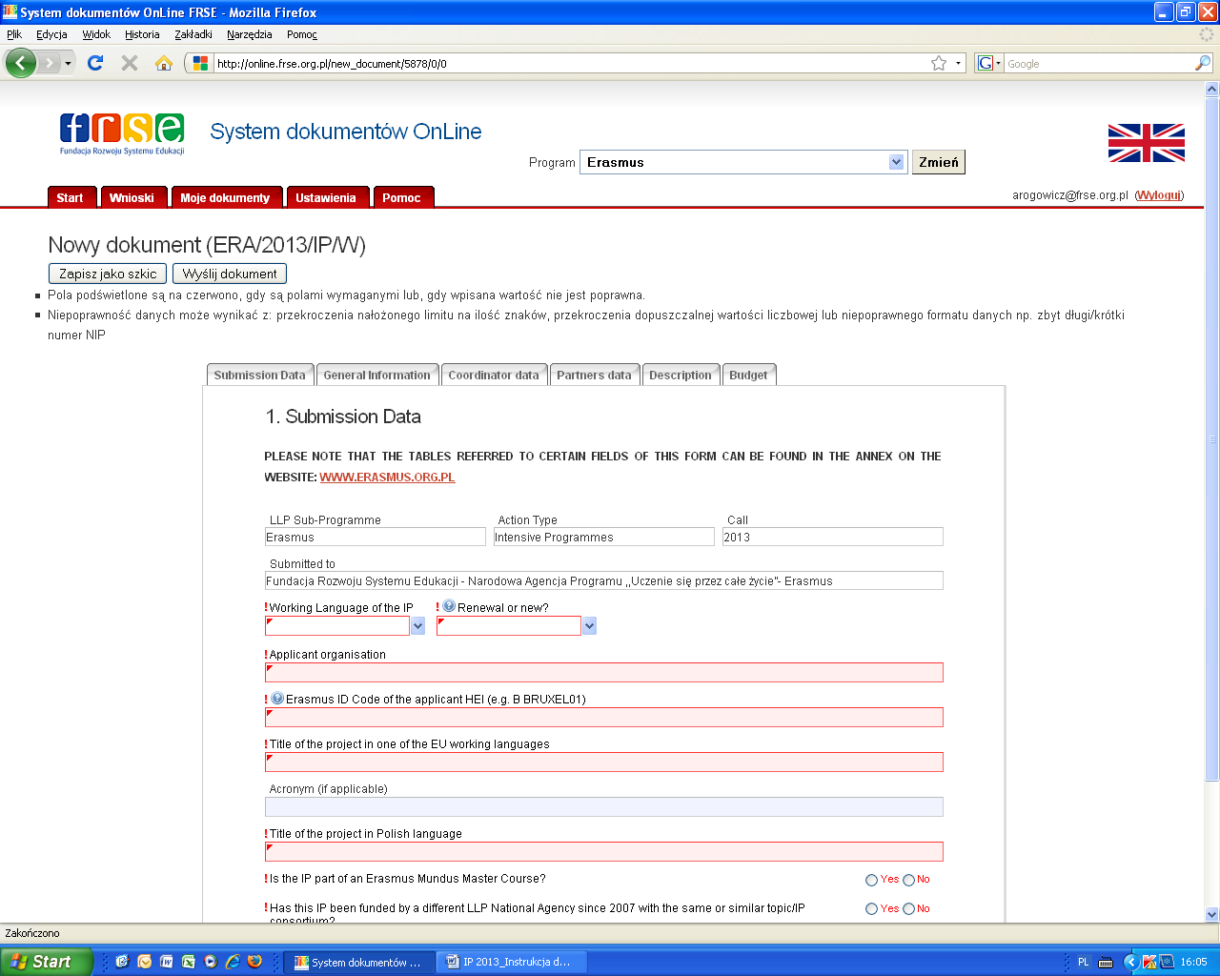Click the stop loading X icon
The height and width of the screenshot is (976, 1220).
pos(130,63)
